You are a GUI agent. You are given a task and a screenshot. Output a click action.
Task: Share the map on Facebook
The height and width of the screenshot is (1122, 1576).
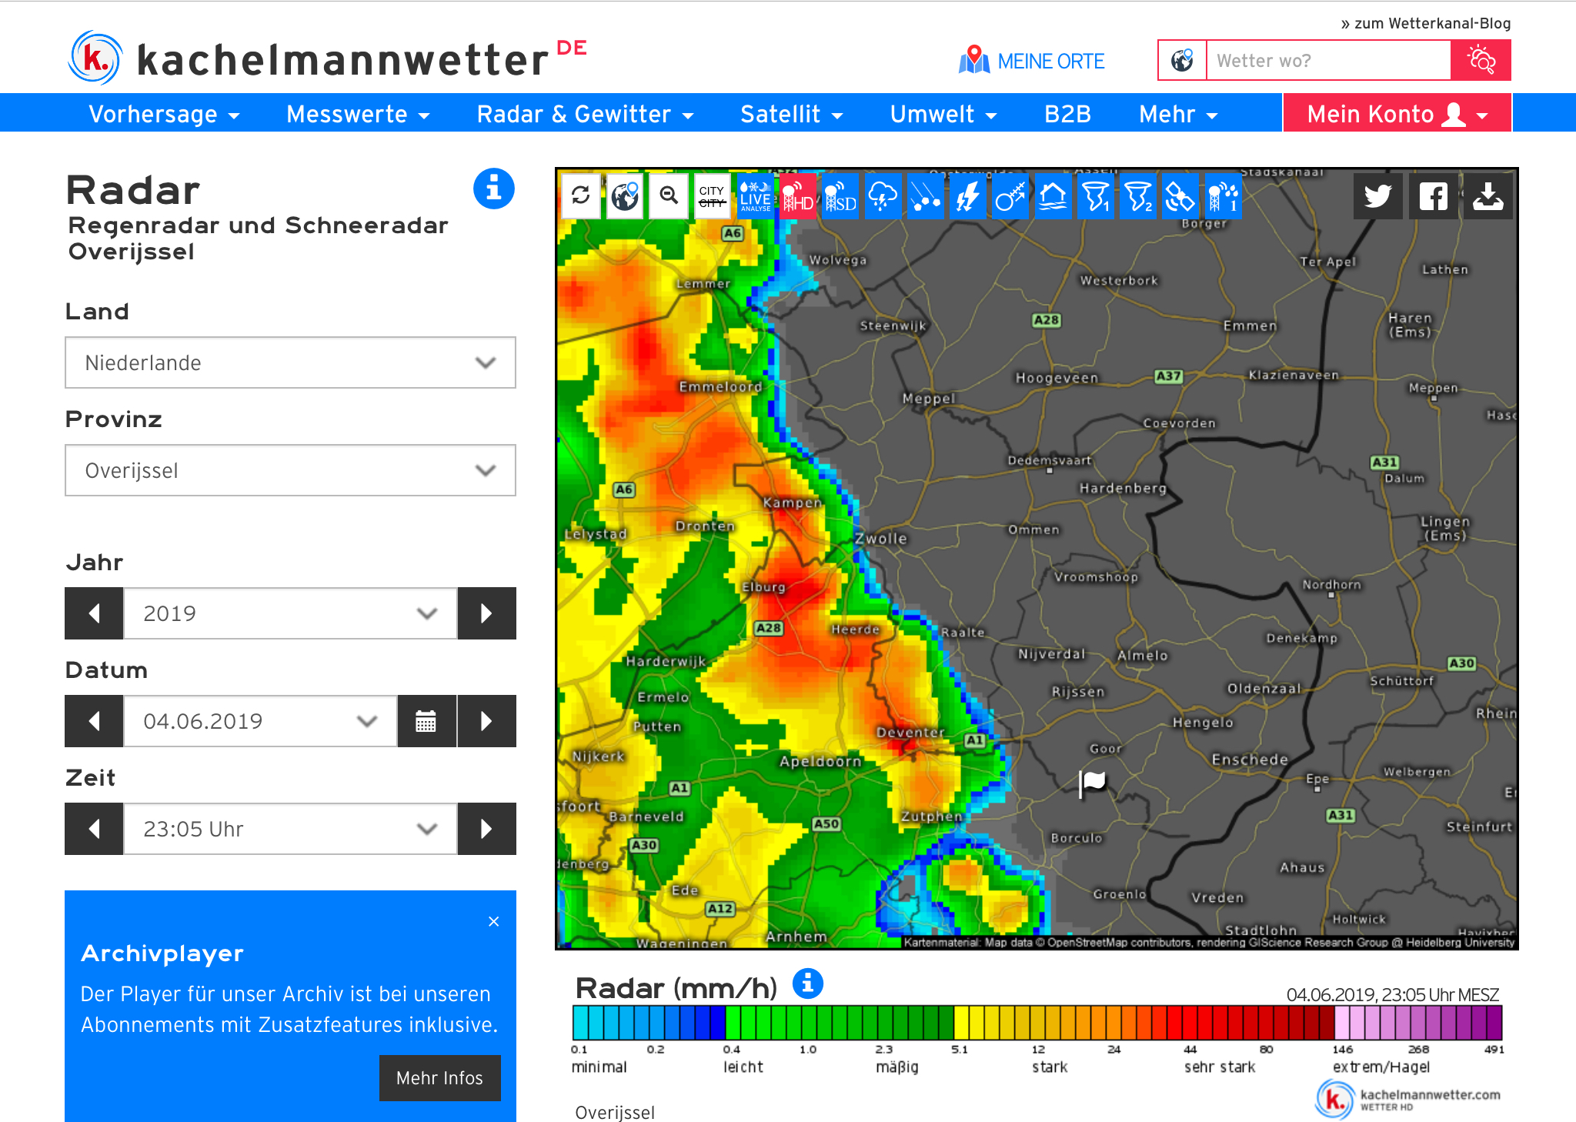tap(1433, 196)
